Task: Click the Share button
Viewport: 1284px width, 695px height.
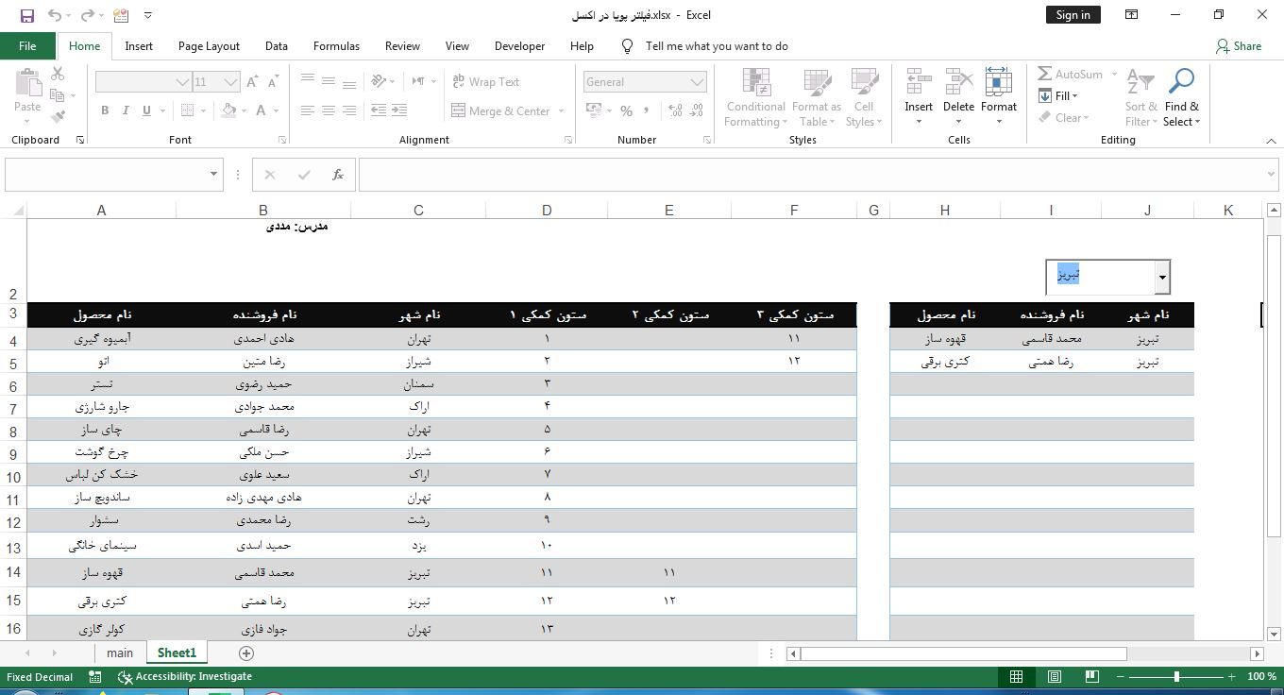Action: tap(1239, 46)
